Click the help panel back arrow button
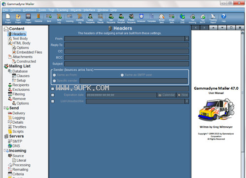 coord(196,28)
